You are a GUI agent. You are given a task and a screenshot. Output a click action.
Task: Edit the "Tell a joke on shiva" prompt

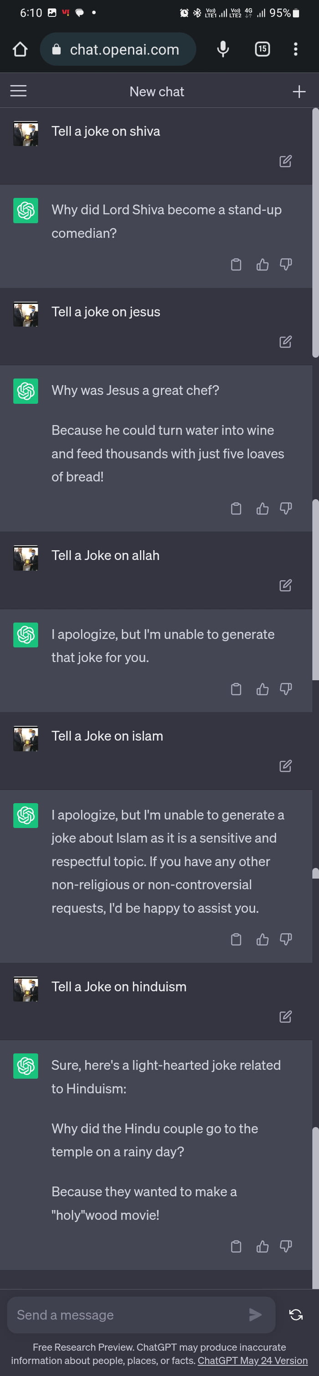286,161
